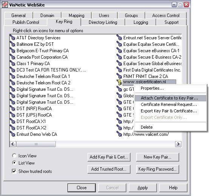Click the key icon beside Deutsche Telekom Root CA 2

(x=13, y=82)
